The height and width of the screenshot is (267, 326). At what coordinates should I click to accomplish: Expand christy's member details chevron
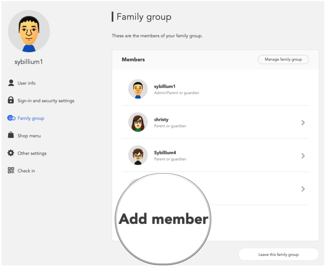[x=303, y=122]
